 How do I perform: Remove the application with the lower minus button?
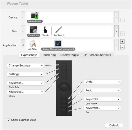(122, 47)
